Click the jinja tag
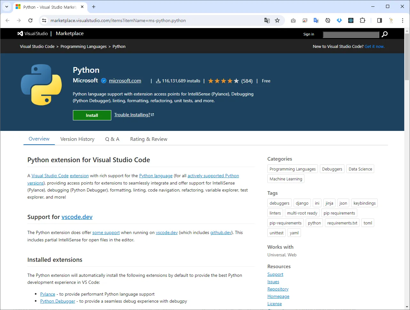The image size is (410, 310). point(329,203)
